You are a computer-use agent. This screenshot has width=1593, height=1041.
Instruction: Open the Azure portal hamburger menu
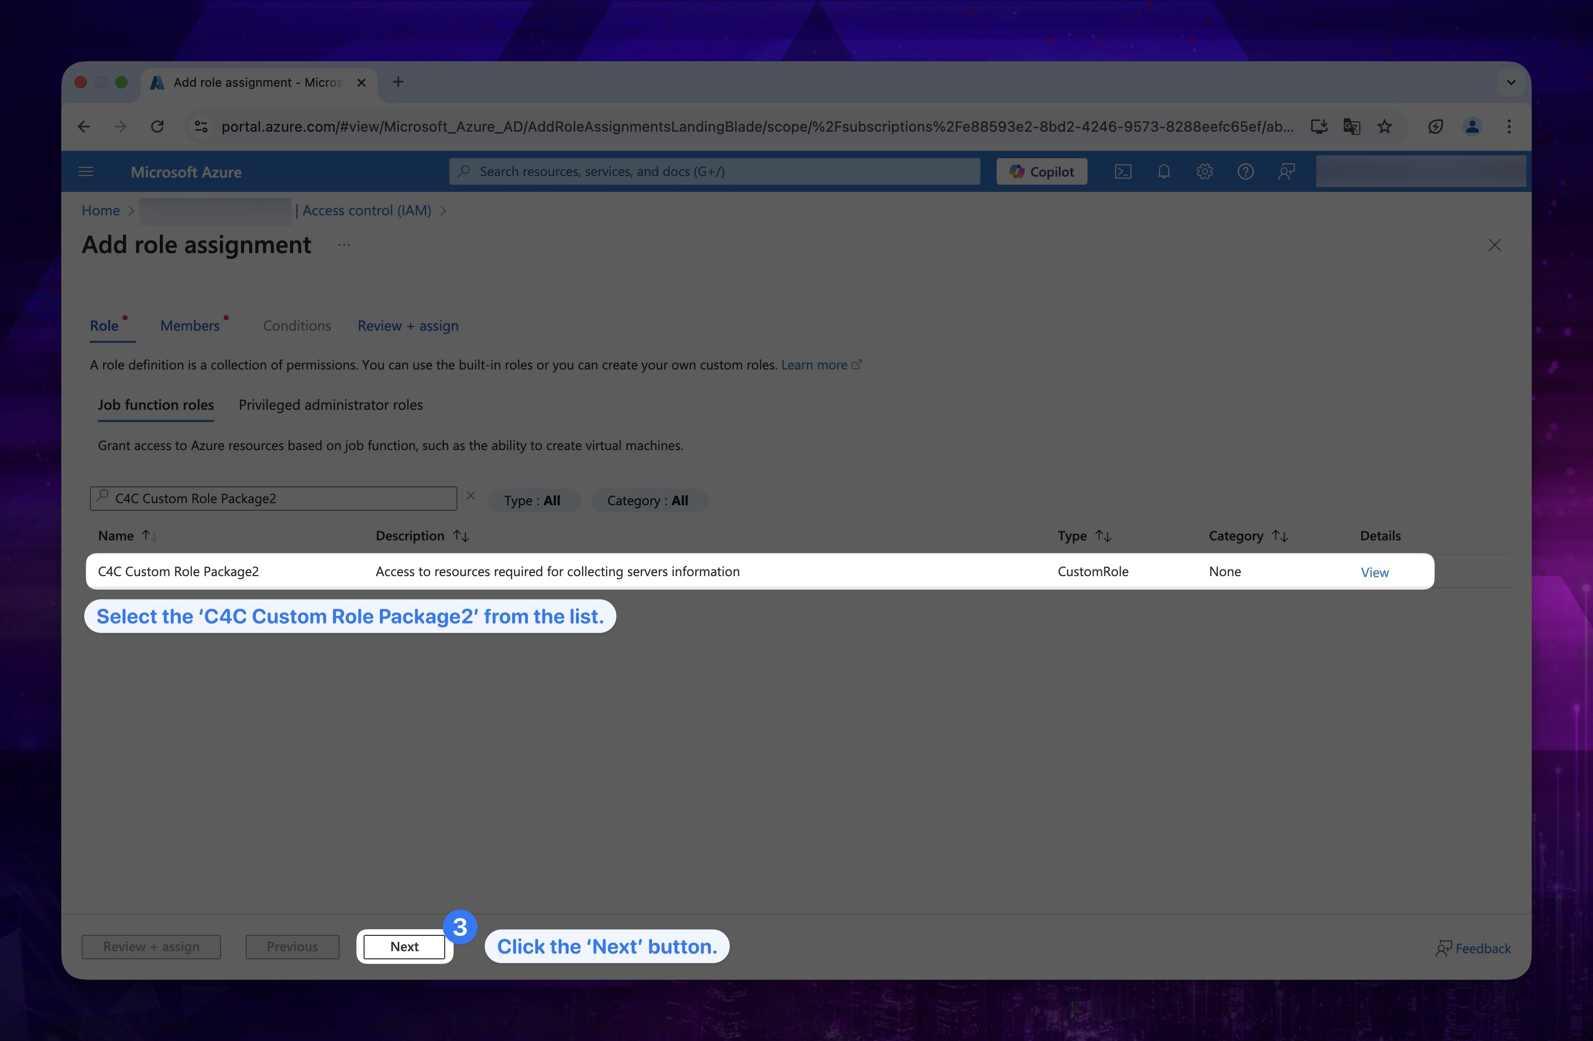click(x=86, y=172)
